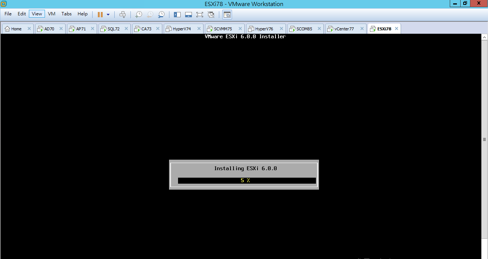Click the orange Suspend/Pause VM icon
488x259 pixels.
pyautogui.click(x=100, y=15)
